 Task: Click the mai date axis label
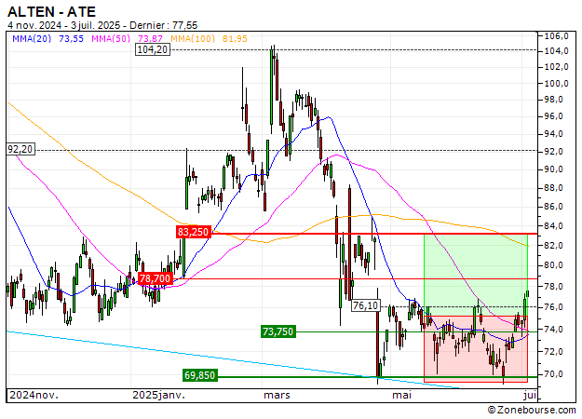pyautogui.click(x=402, y=395)
